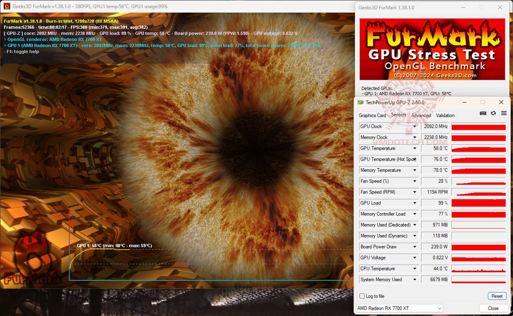Screen dimensions: 513x316
Task: Click the GPU-Z refresh sensors icon
Action: (x=494, y=113)
